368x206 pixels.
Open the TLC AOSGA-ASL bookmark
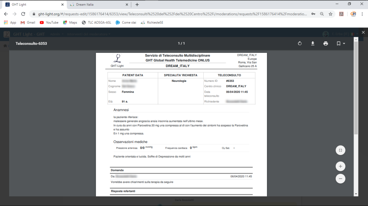(x=97, y=22)
